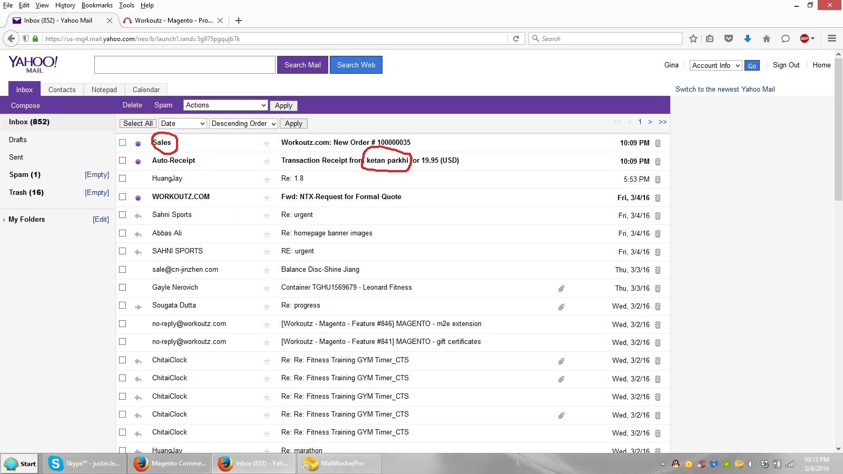Open the Tools menu

click(126, 5)
